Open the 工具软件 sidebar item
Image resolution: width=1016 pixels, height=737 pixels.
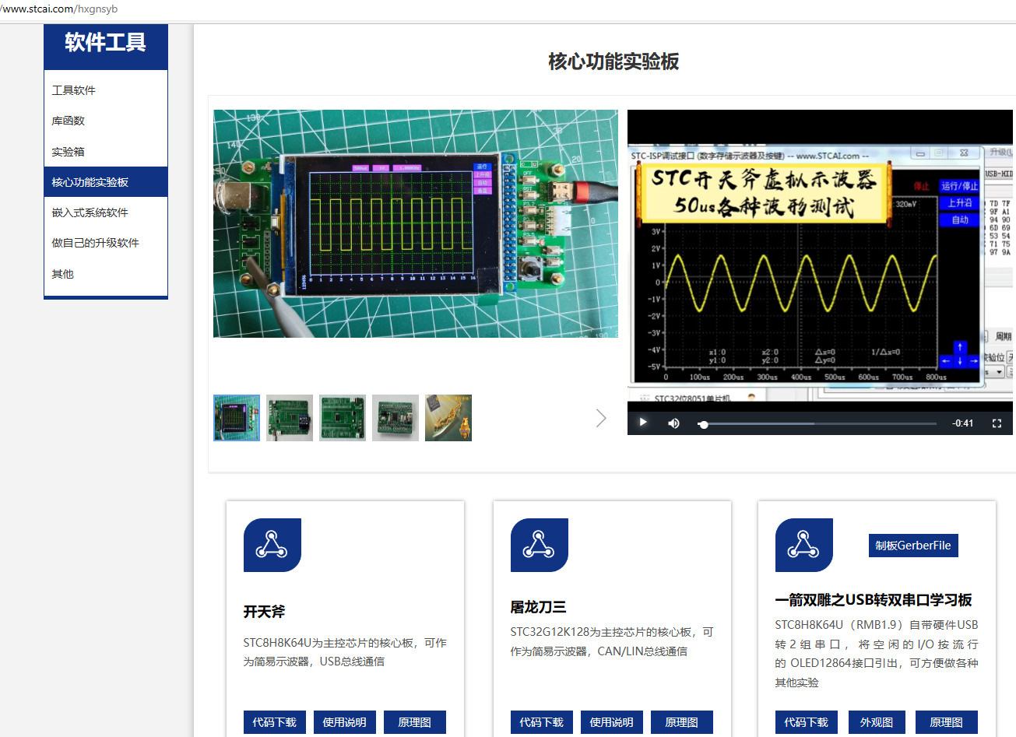(x=106, y=90)
